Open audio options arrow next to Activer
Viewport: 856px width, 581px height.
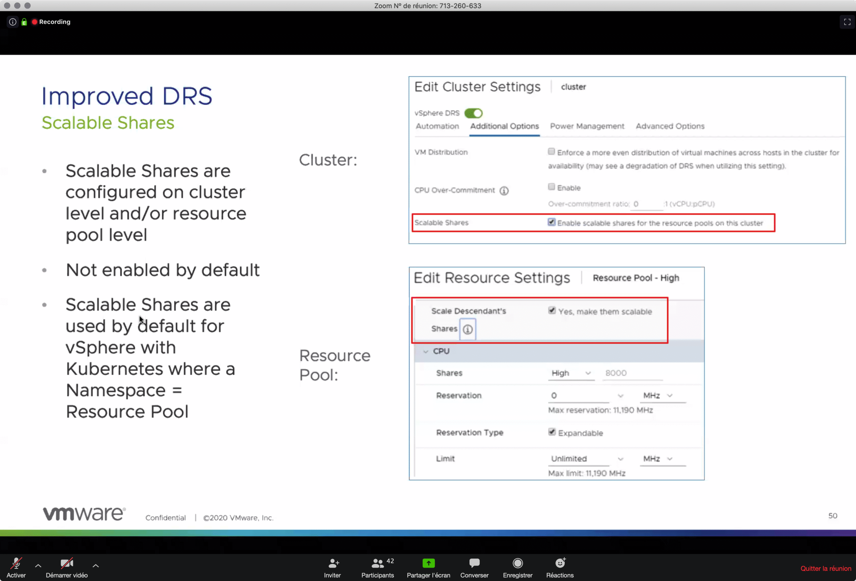click(x=38, y=566)
